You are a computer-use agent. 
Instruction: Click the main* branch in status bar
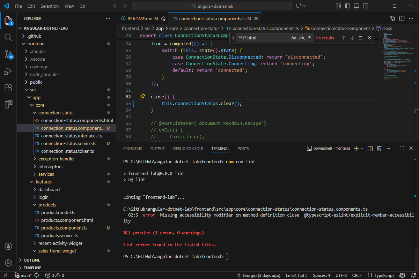point(23,275)
